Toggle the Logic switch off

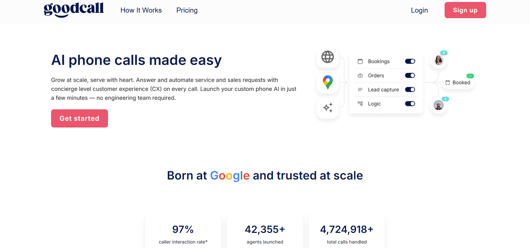coord(410,103)
